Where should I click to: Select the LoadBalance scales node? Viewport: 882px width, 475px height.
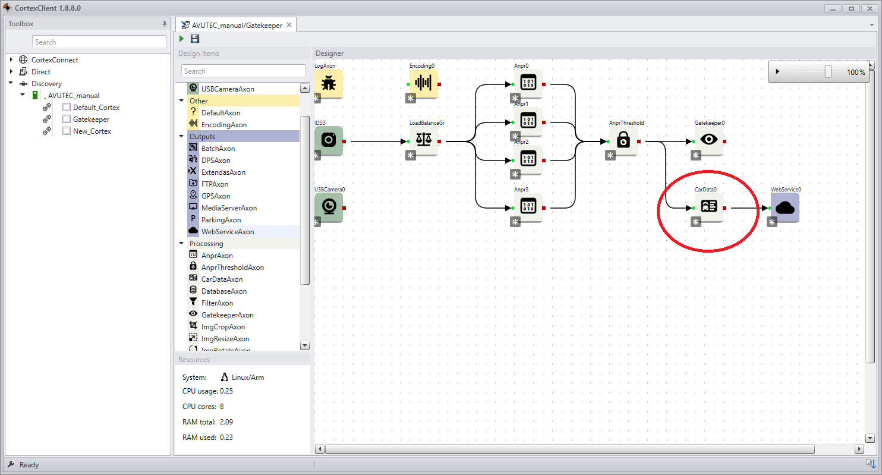(423, 141)
